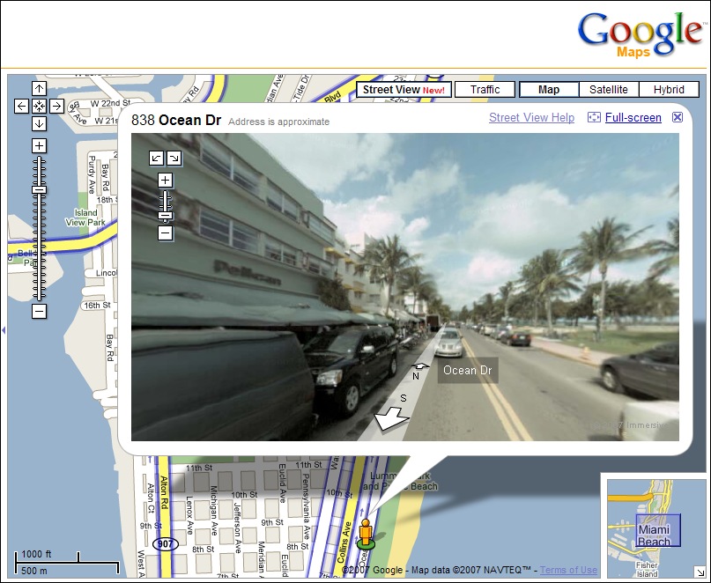This screenshot has height=583, width=711.
Task: Click Miami Beach overview map rectangle
Action: [x=657, y=530]
